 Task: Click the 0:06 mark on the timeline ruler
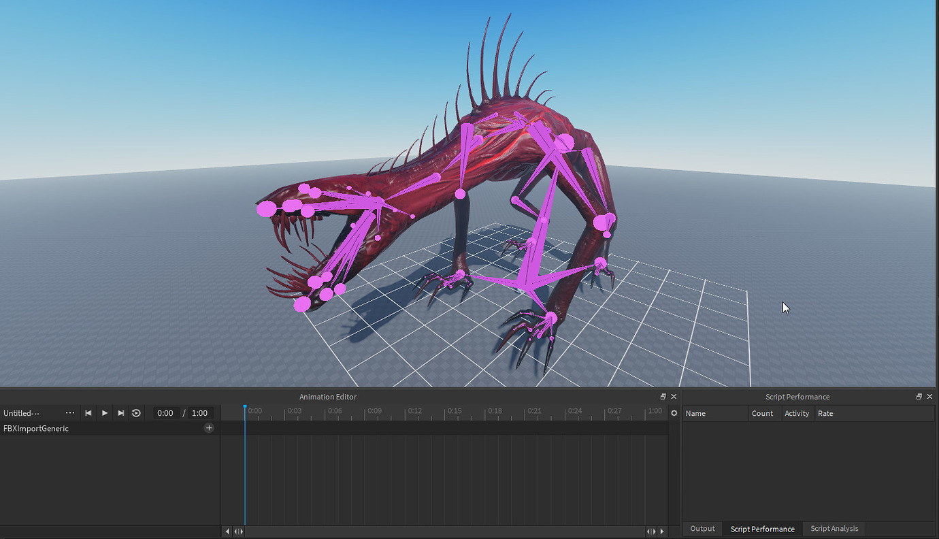334,411
